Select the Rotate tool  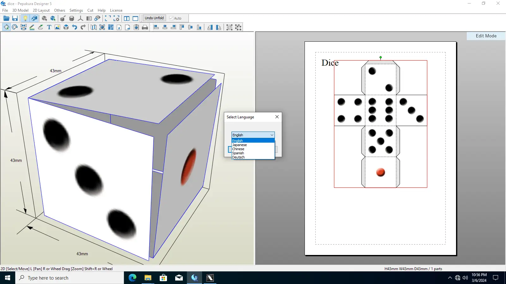pos(15,27)
